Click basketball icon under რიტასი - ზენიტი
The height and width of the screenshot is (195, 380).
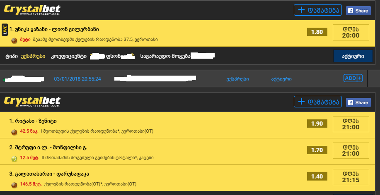tap(15, 132)
